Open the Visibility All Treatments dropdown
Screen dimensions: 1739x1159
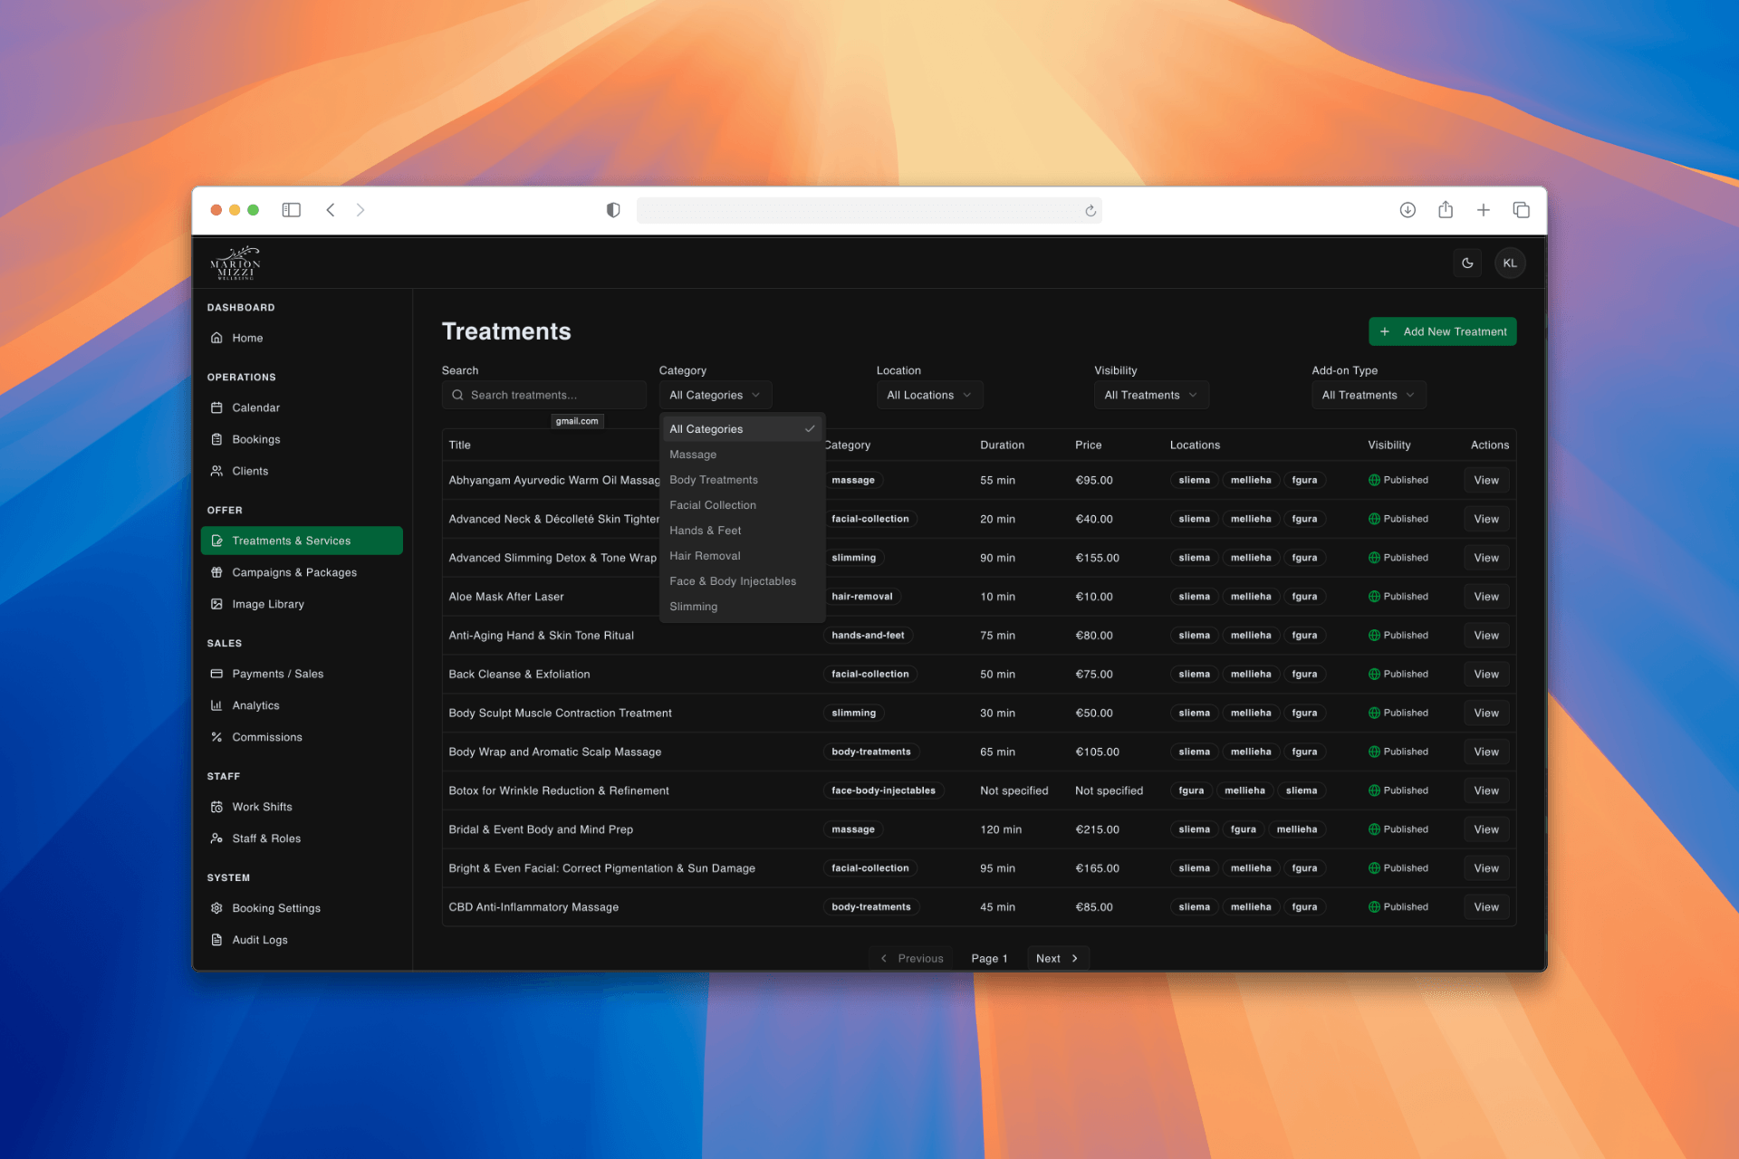[1150, 395]
